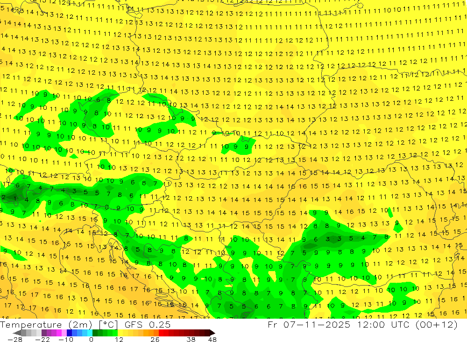This screenshot has height=342, width=467.
Task: Click the "26" legend scale label
Action: click(155, 339)
